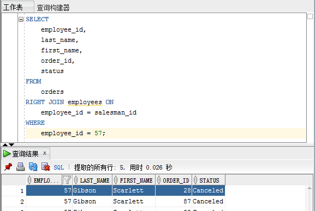Viewport: 315px width, 211px height.
Task: Collapse the SELECT statement block
Action: (x=21, y=19)
